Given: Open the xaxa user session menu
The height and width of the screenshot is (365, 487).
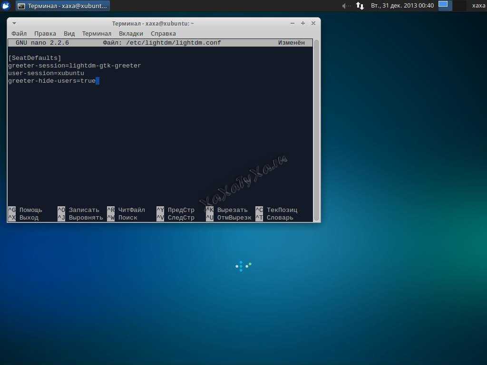Looking at the screenshot, I should pyautogui.click(x=478, y=6).
